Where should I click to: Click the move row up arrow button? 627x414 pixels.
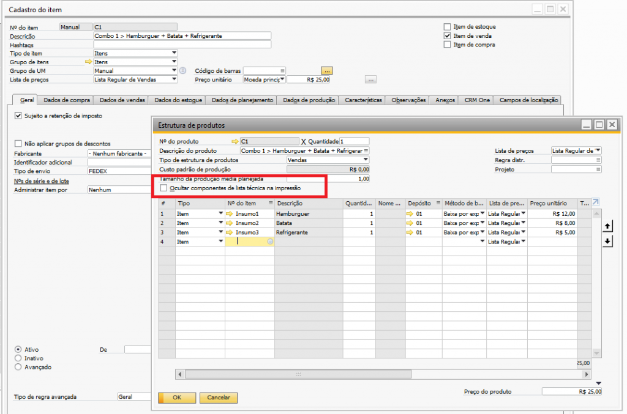(x=607, y=226)
